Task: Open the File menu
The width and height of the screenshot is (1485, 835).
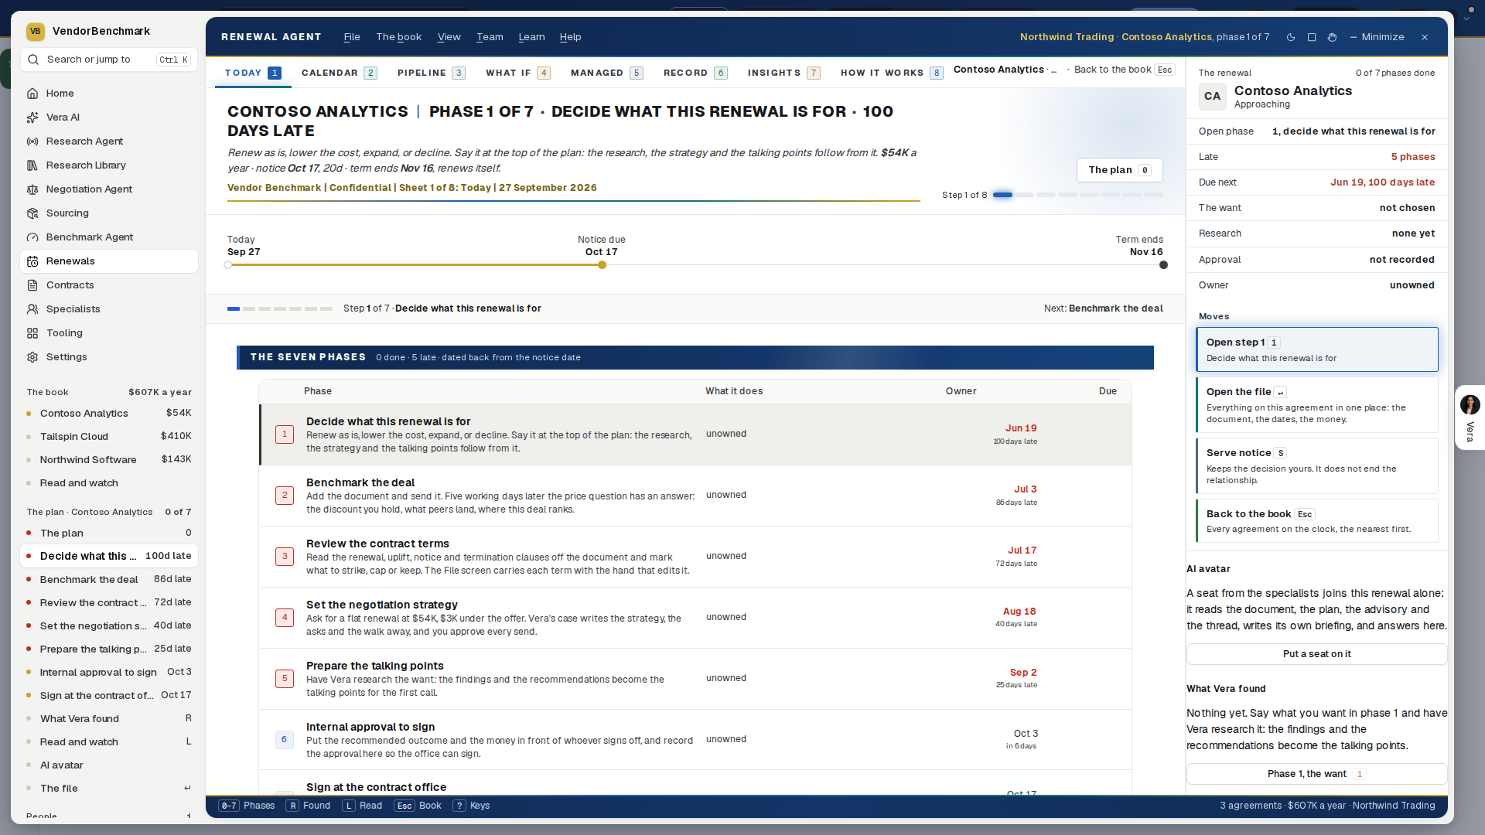Action: (x=352, y=37)
